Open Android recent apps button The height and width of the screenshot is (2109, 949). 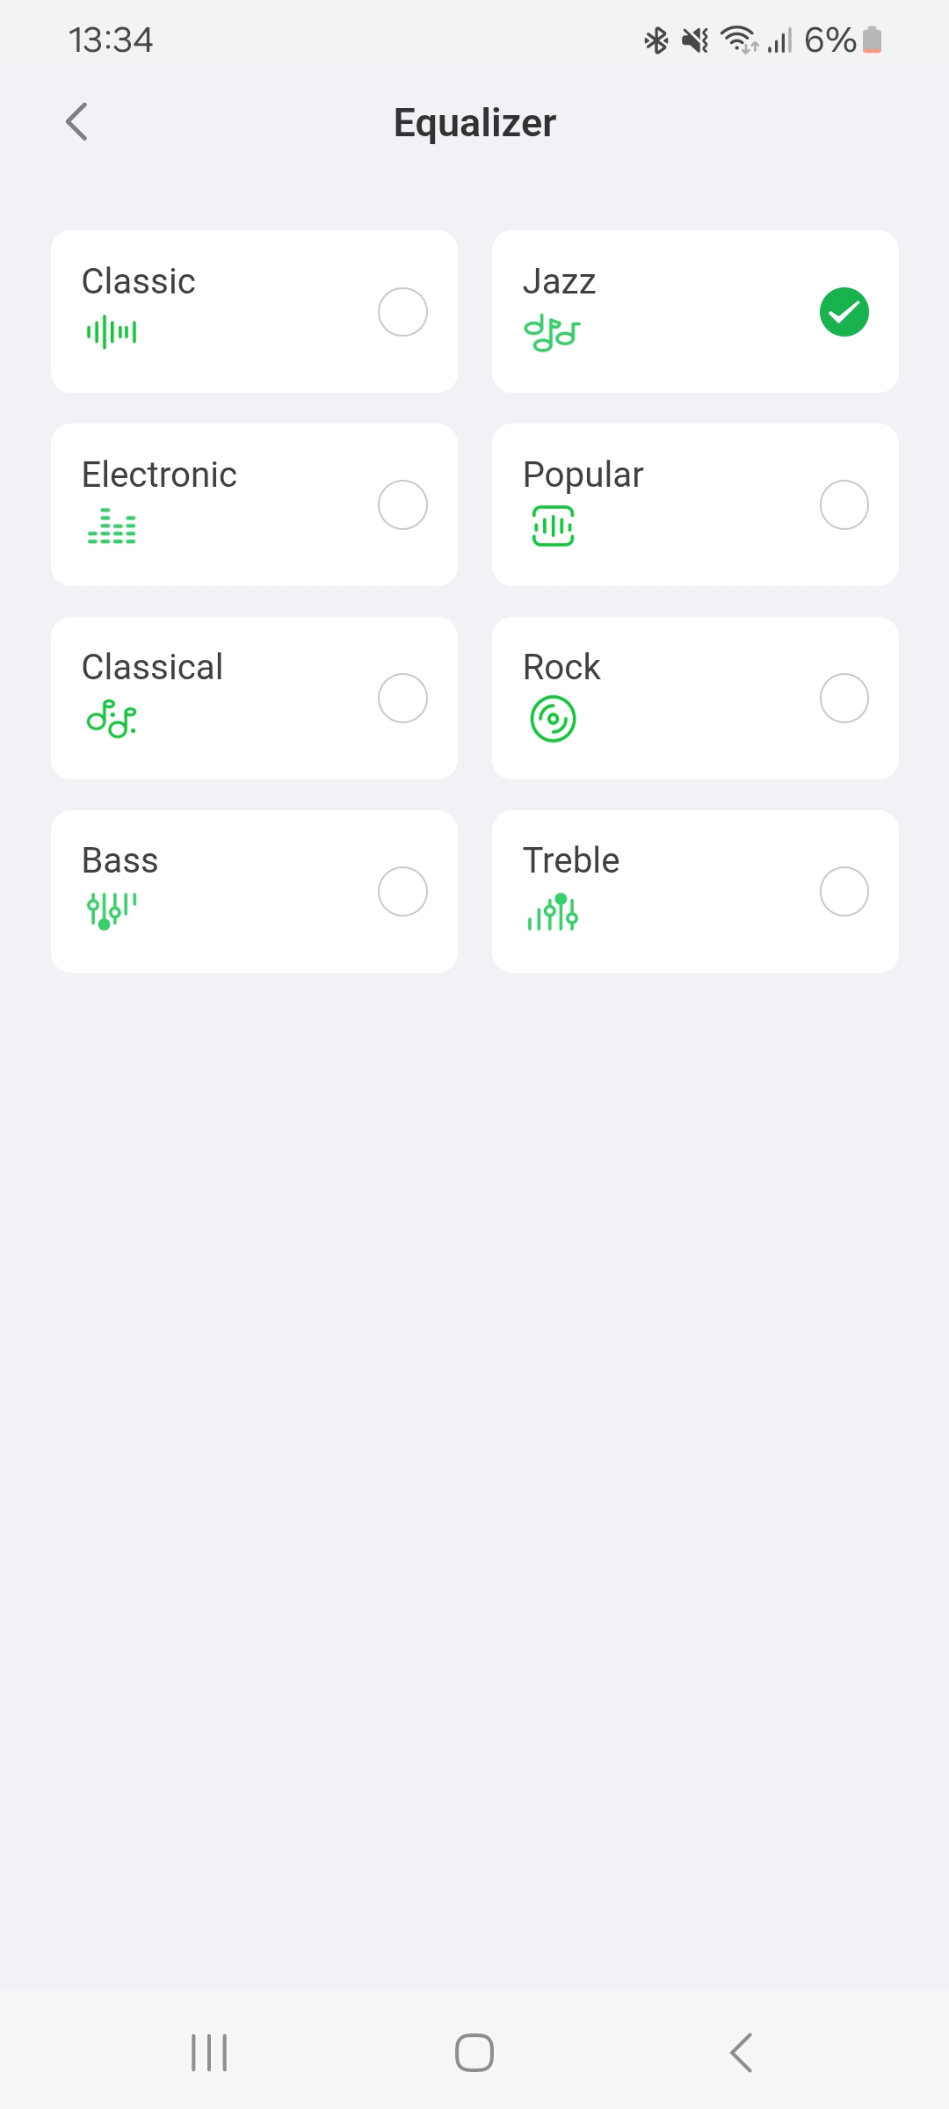[209, 2053]
